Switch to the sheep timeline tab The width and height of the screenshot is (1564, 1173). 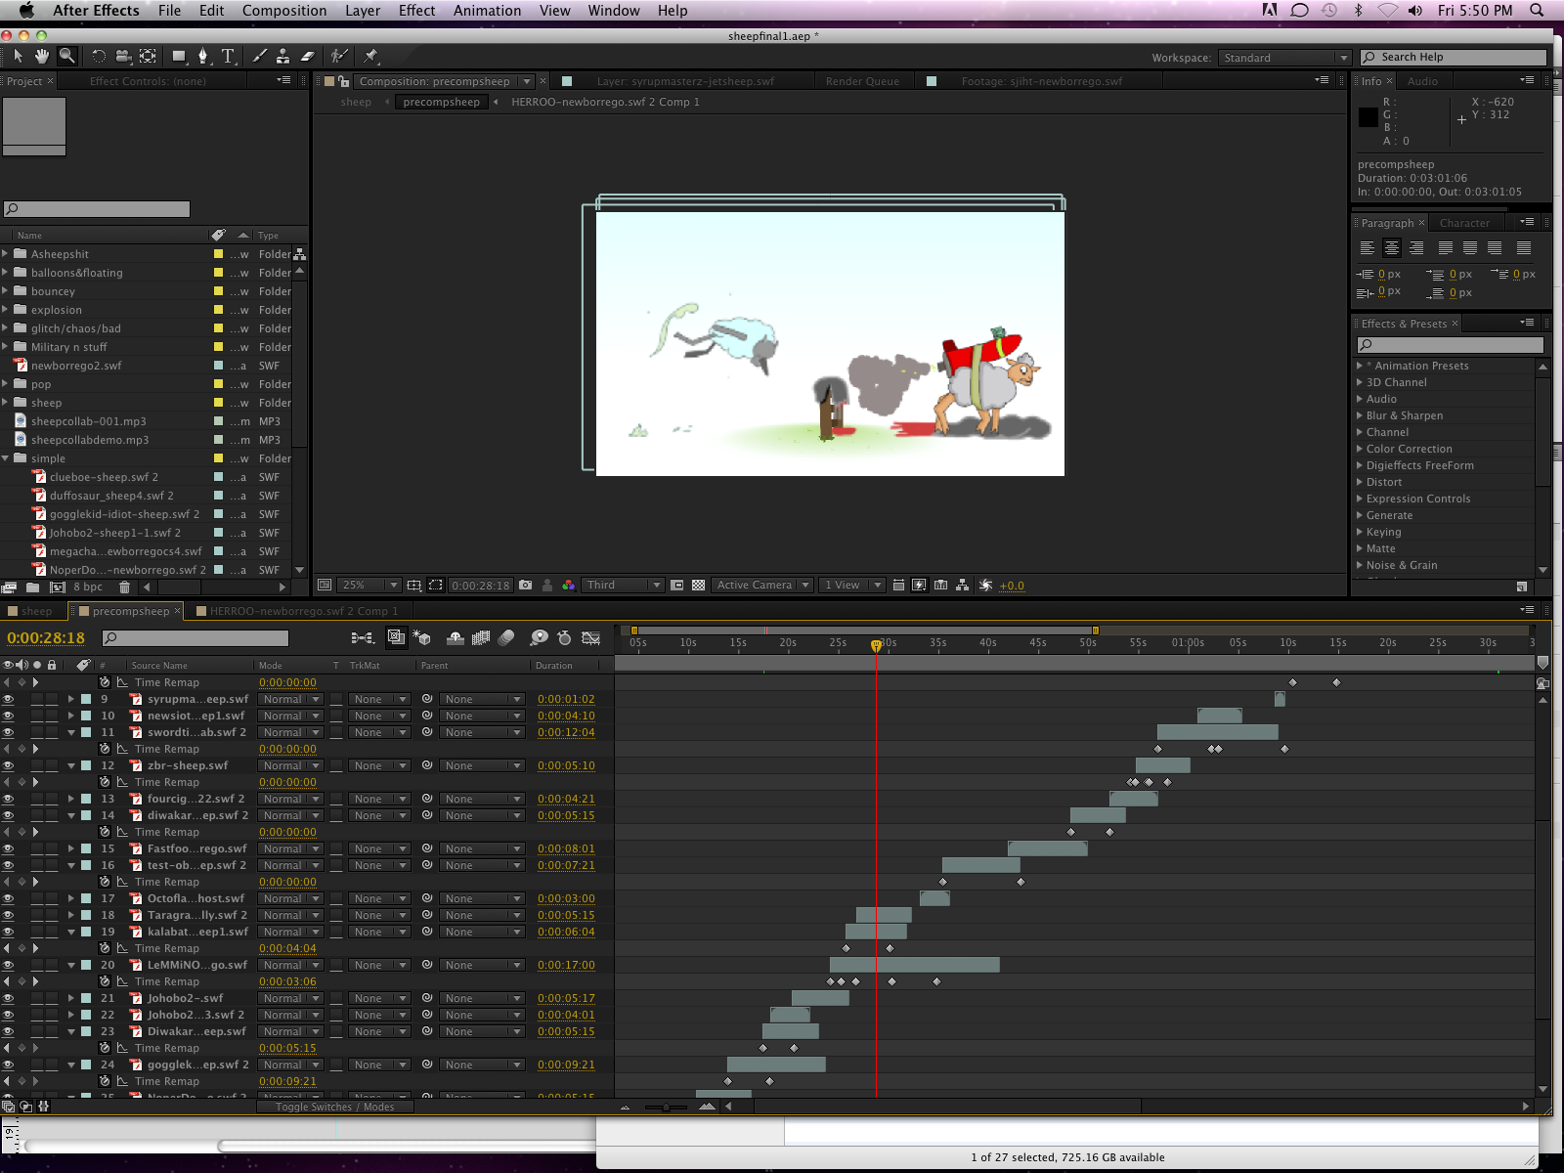click(x=36, y=612)
